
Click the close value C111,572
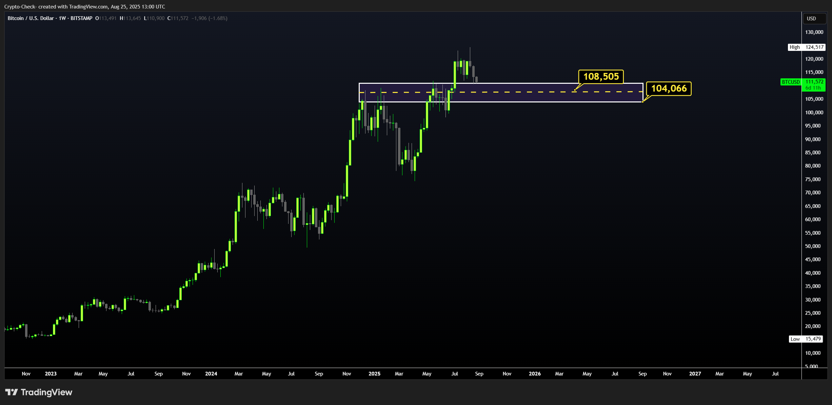pos(178,18)
